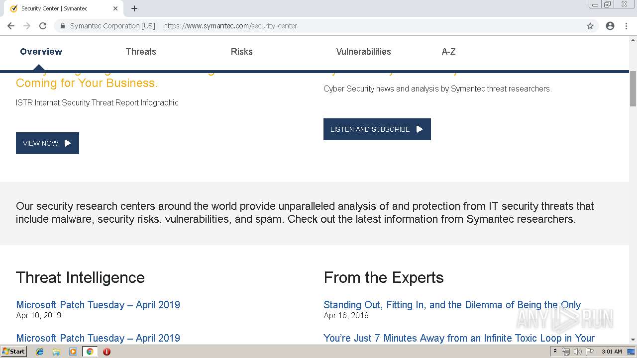This screenshot has height=358, width=637.
Task: Click the taskbar clock 3:01 AM
Action: point(612,352)
